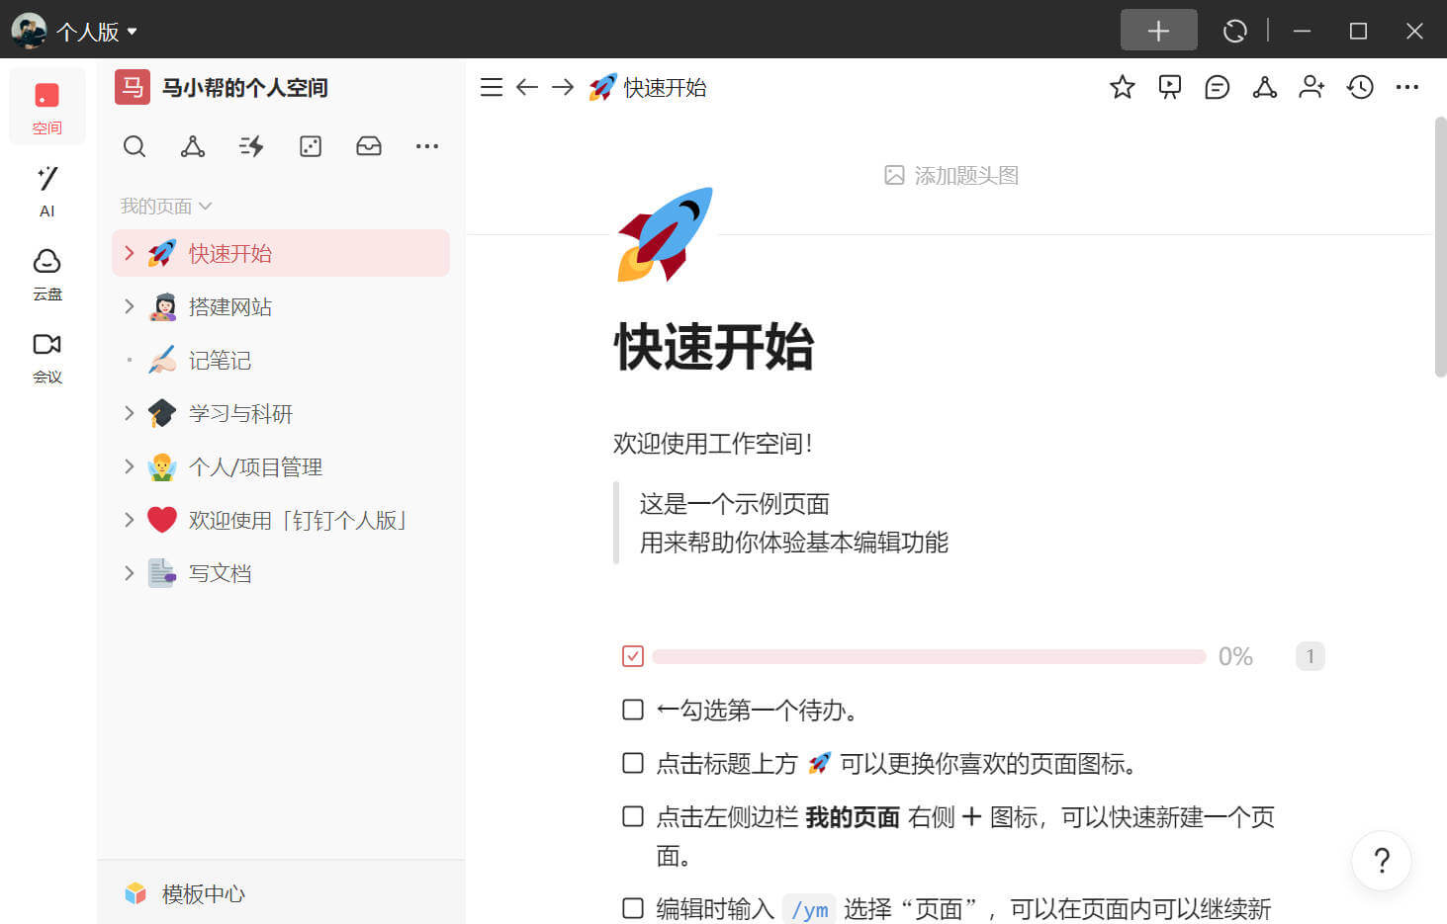Open the 个人版 account dropdown
Image resolution: width=1447 pixels, height=924 pixels.
point(96,32)
